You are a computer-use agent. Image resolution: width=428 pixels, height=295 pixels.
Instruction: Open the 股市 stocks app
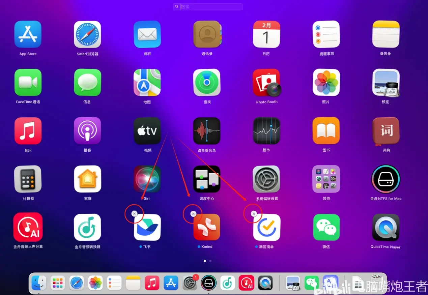pyautogui.click(x=266, y=131)
